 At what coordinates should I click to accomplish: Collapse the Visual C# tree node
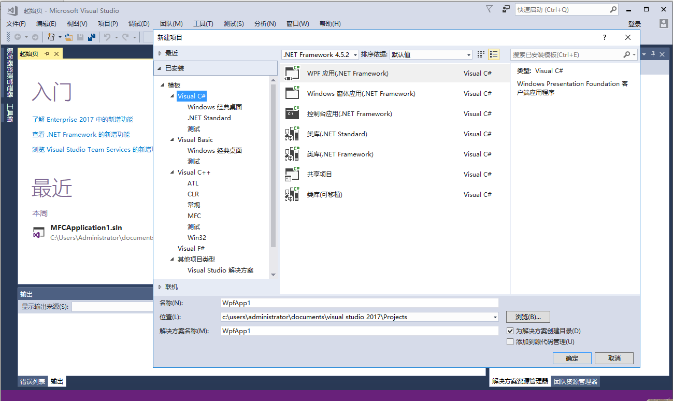coord(173,96)
